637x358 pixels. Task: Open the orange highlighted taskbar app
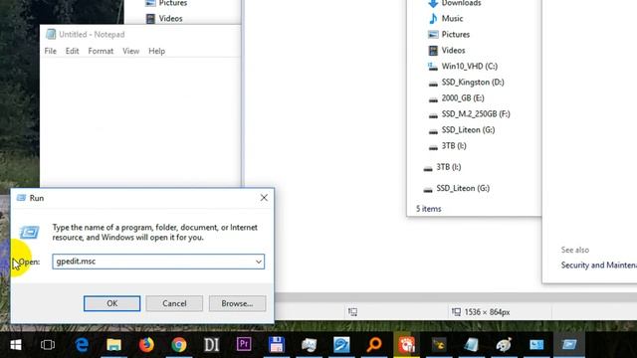407,345
